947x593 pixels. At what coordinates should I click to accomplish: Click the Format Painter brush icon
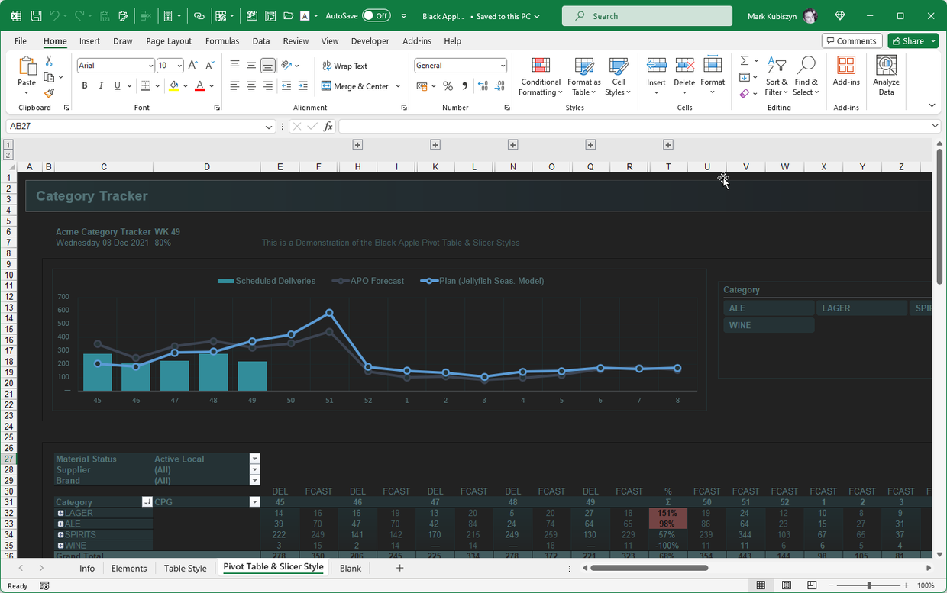(49, 93)
